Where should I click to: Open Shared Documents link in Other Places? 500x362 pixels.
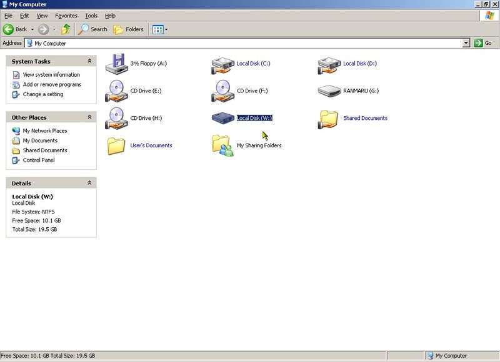[x=45, y=150]
